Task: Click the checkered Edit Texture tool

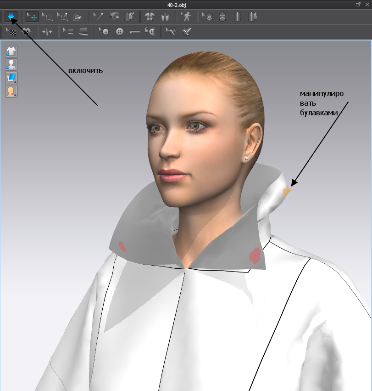Action: [x=11, y=32]
